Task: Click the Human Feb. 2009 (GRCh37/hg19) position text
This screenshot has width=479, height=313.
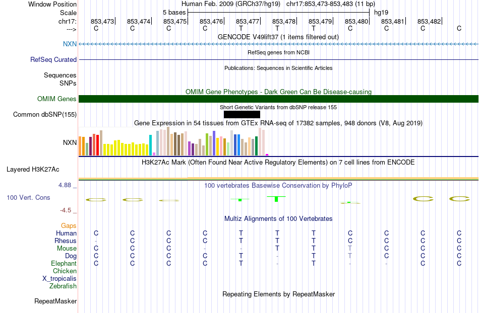Action: click(230, 4)
